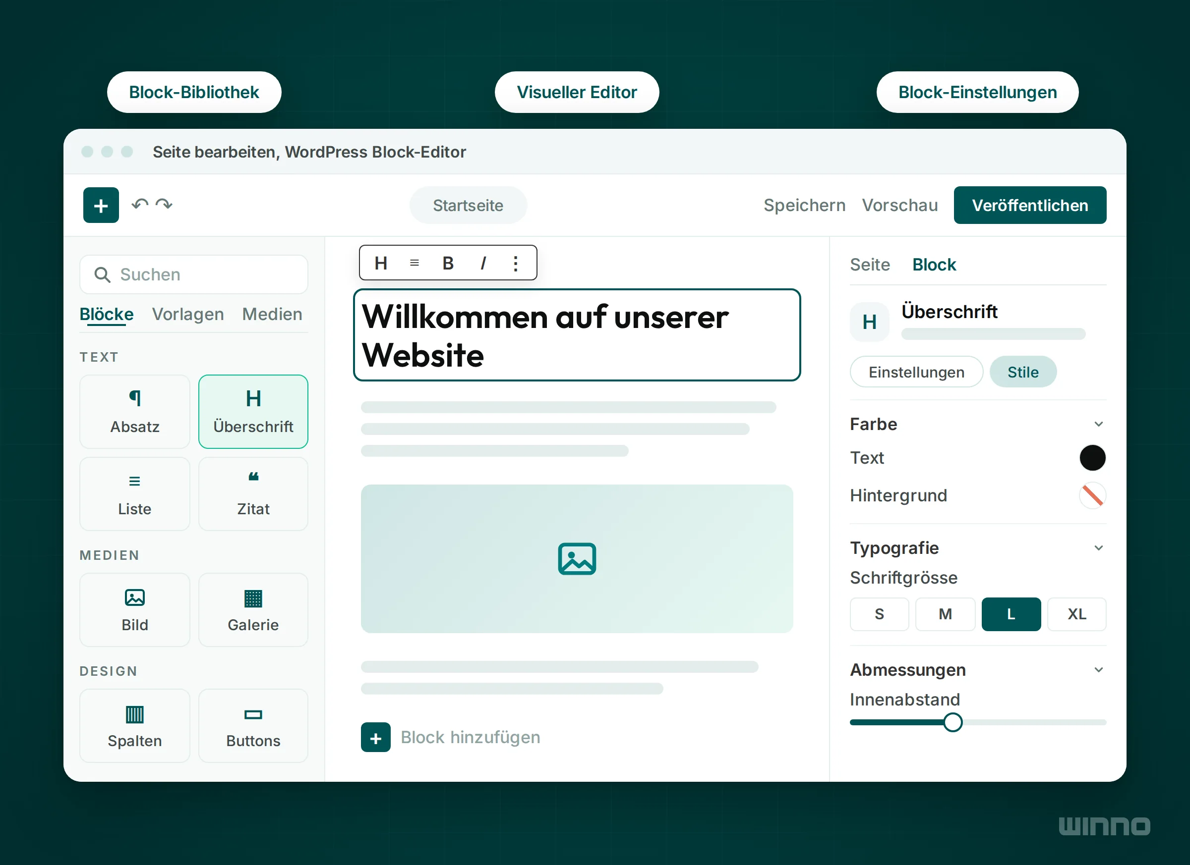
Task: Insert a Buttons block
Action: [253, 726]
